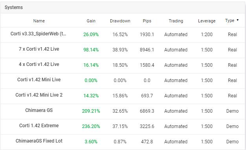The height and width of the screenshot is (150, 246).
Task: Click the 98.14% gain value
Action: coord(91,50)
